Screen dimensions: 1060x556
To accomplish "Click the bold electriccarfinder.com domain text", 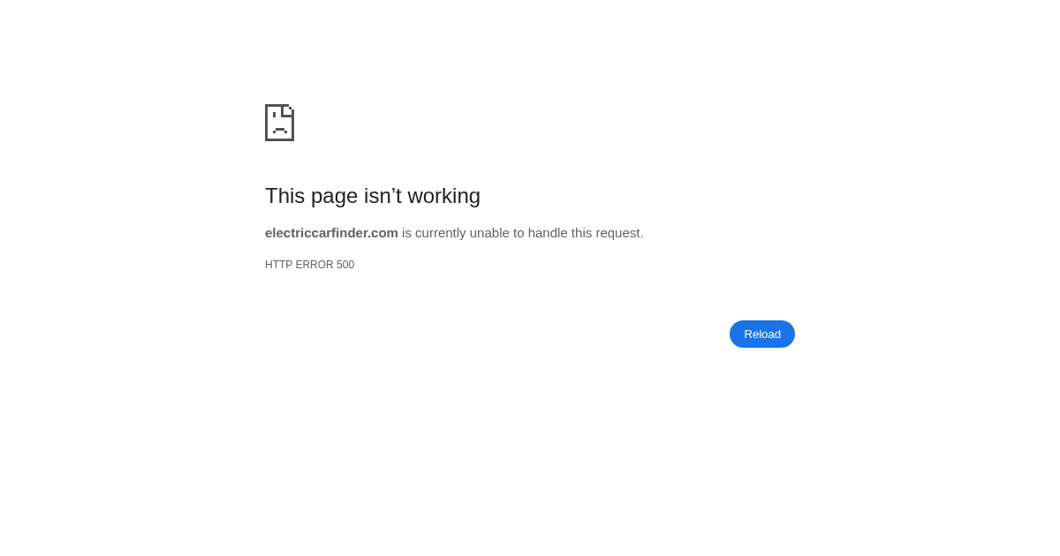I will click(331, 233).
